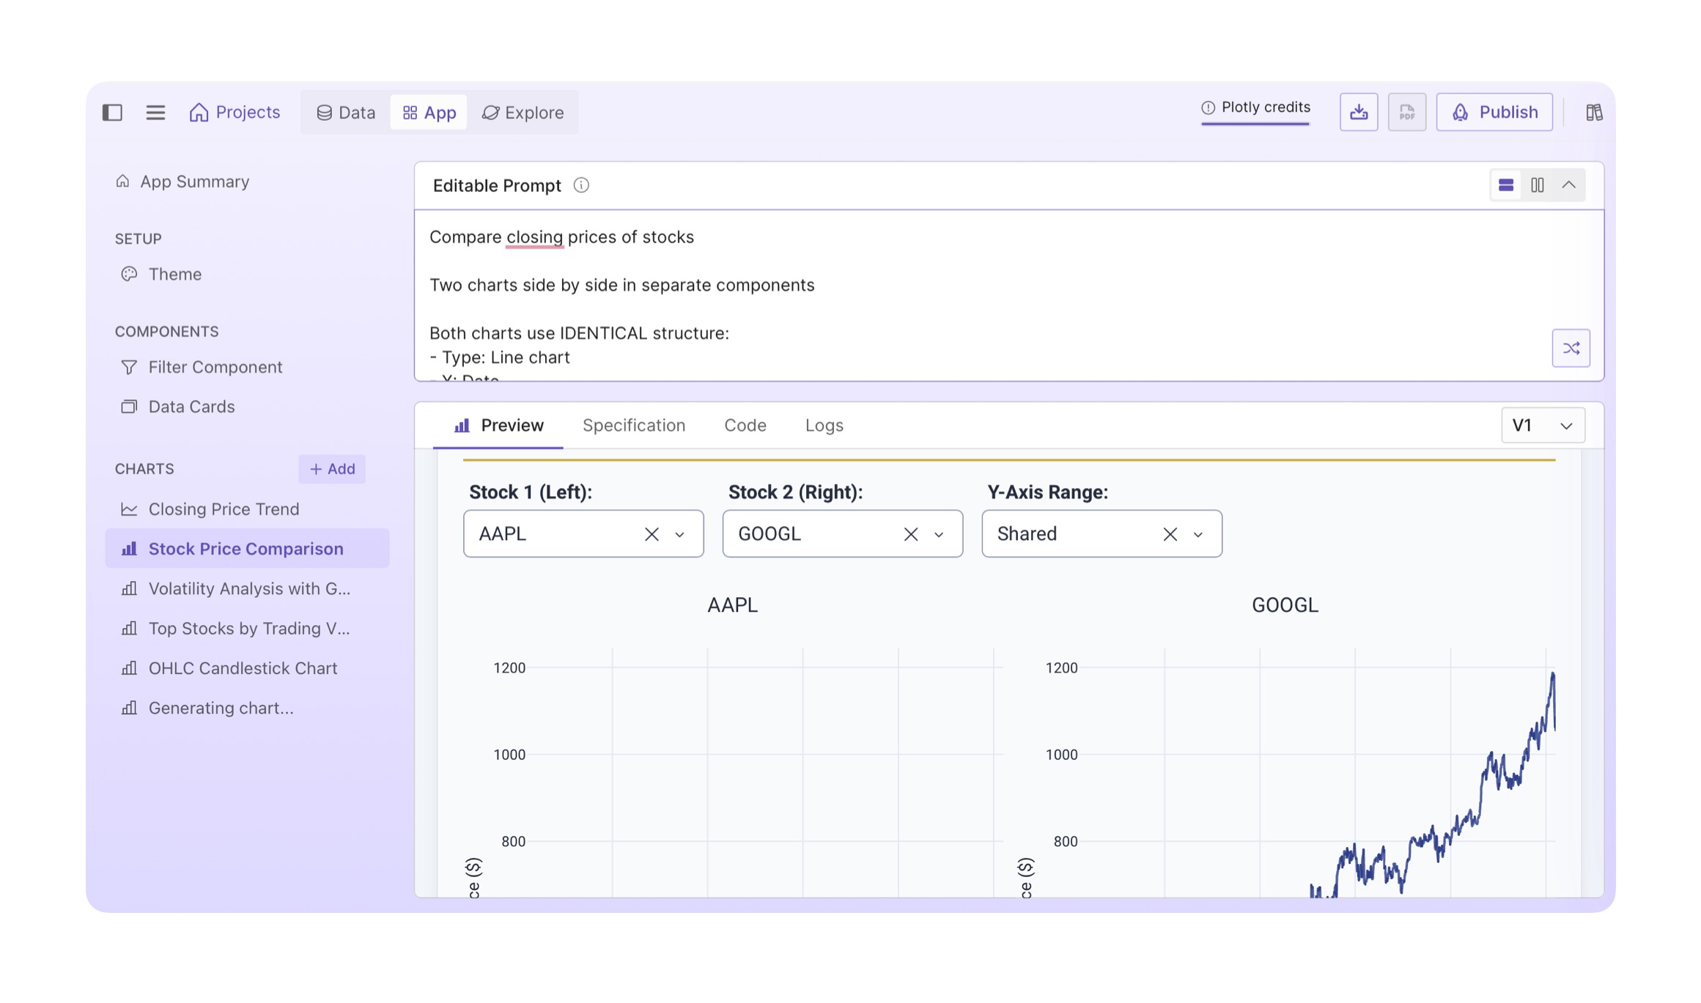
Task: Open the Y-Axis Range Shared dropdown
Action: (x=1198, y=534)
